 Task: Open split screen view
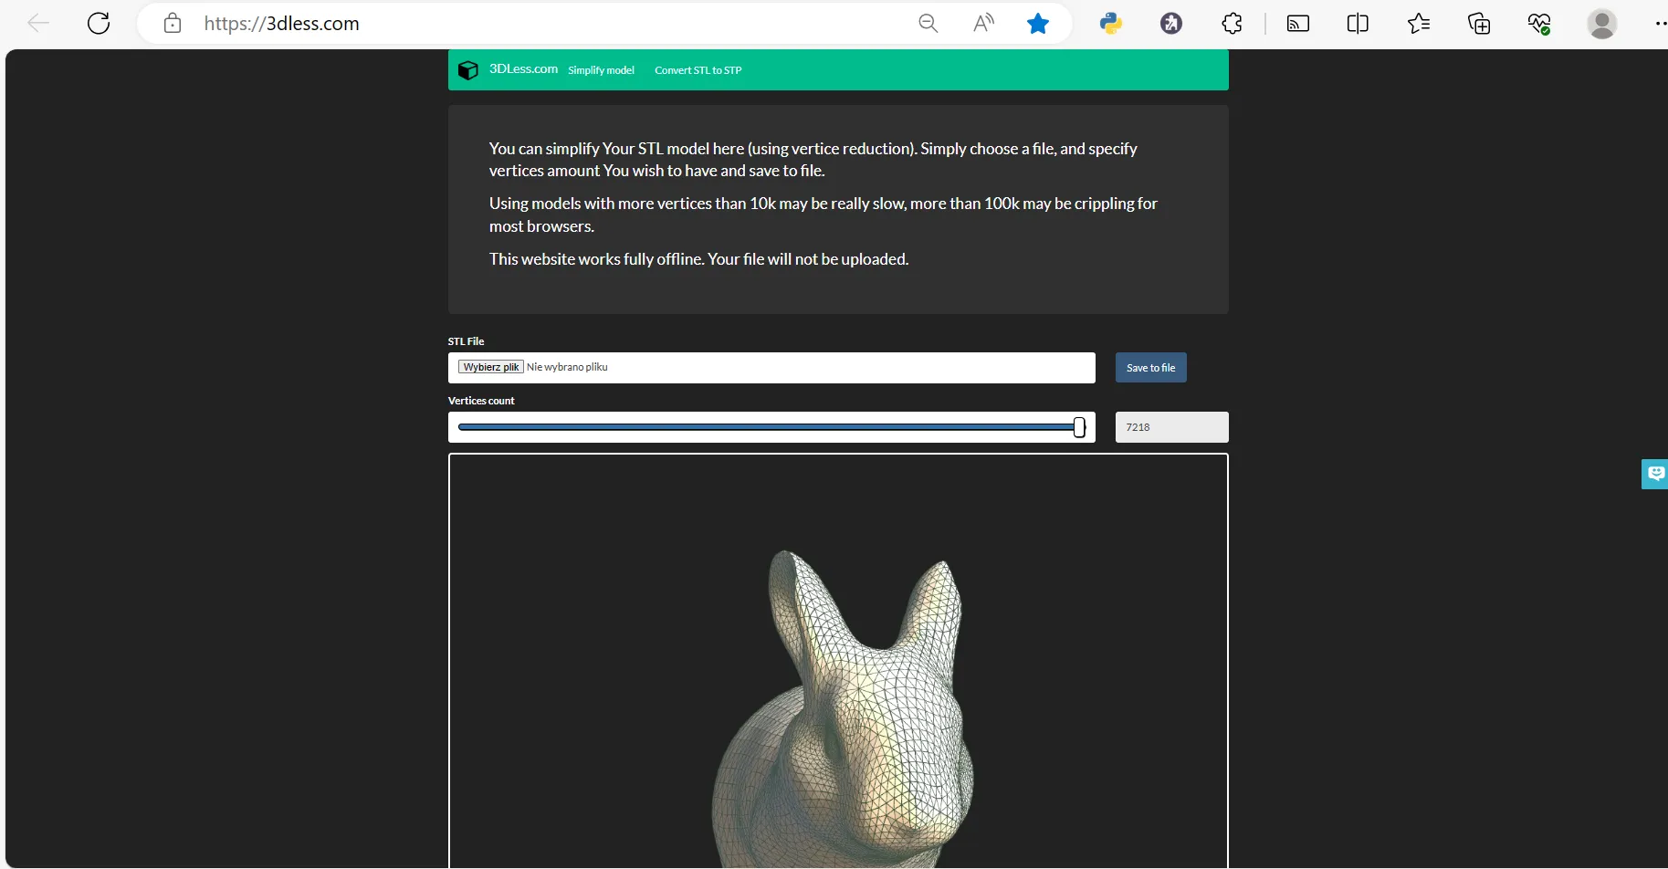[1358, 23]
